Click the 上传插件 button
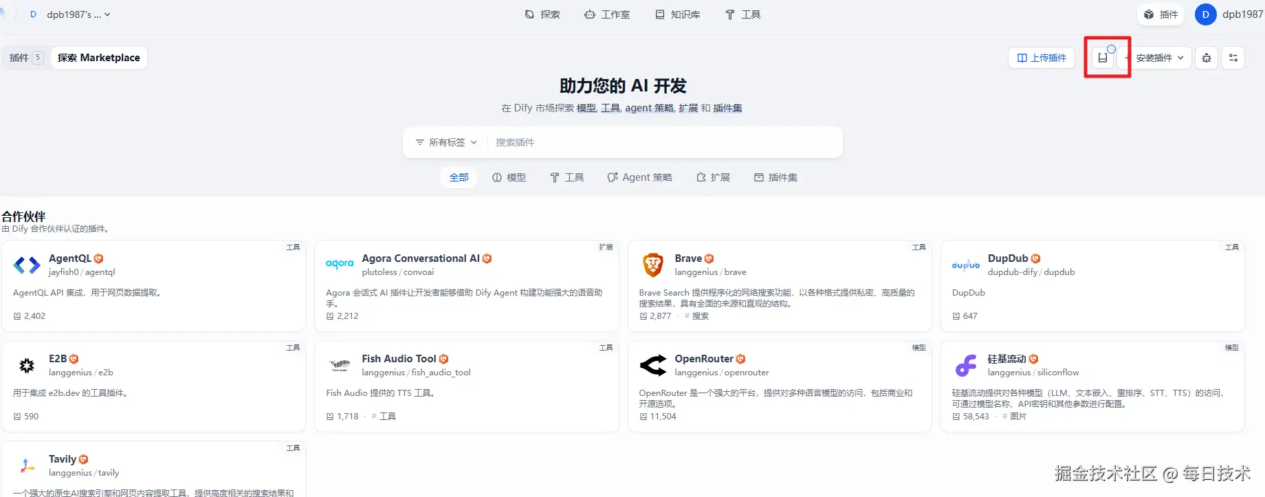The width and height of the screenshot is (1265, 497). 1042,58
